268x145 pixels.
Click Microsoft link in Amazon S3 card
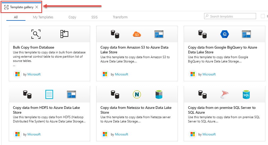click(x=121, y=74)
